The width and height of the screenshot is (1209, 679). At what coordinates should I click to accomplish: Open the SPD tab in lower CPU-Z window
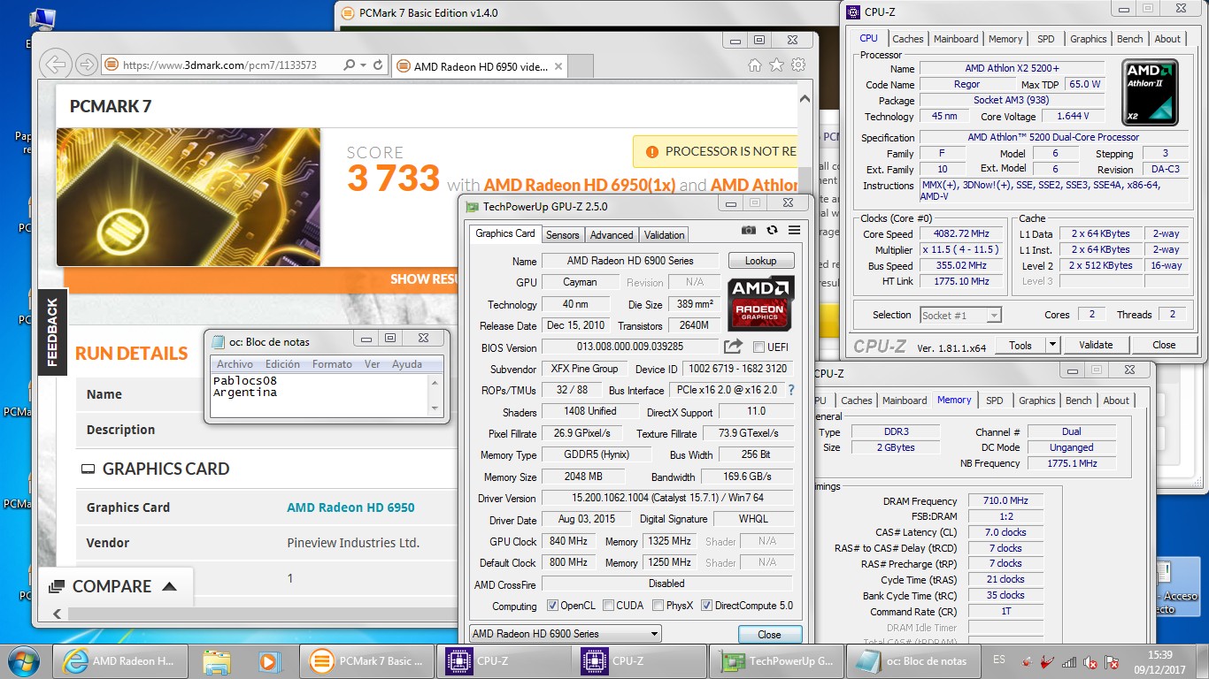coord(995,401)
